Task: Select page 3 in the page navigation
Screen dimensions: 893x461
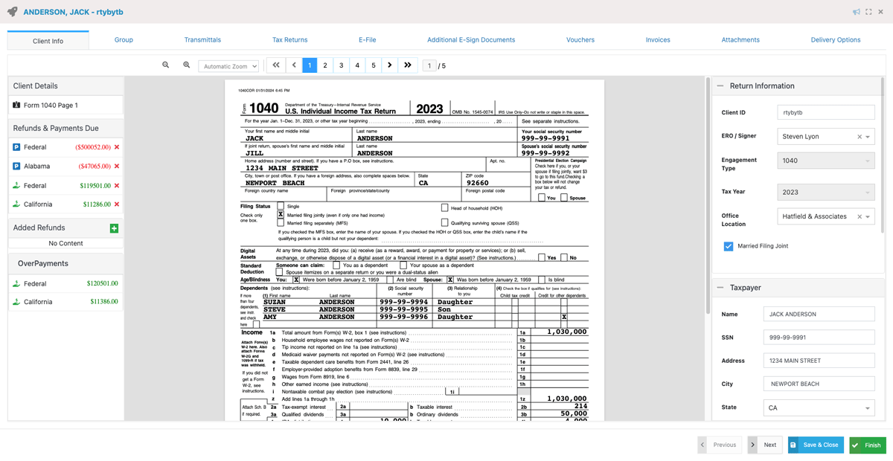Action: click(341, 65)
